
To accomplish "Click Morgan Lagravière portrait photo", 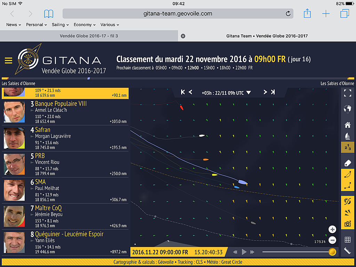I will click(x=14, y=138).
